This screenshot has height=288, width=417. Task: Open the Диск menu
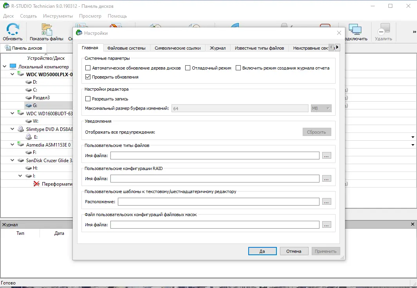click(x=9, y=16)
